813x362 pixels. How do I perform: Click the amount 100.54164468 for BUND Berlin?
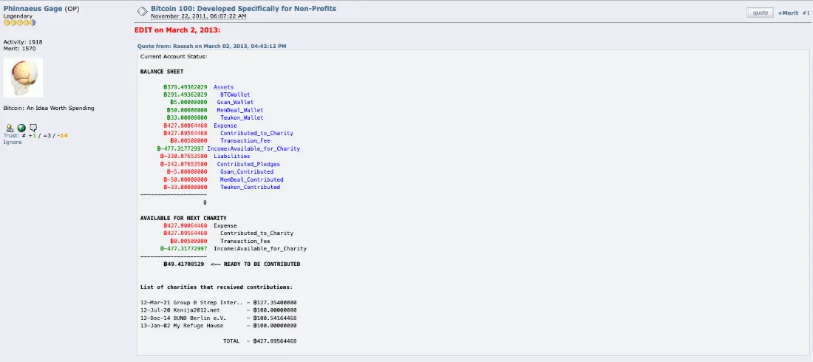[274, 318]
